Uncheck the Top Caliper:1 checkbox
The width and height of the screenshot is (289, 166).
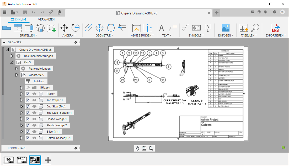(28, 100)
